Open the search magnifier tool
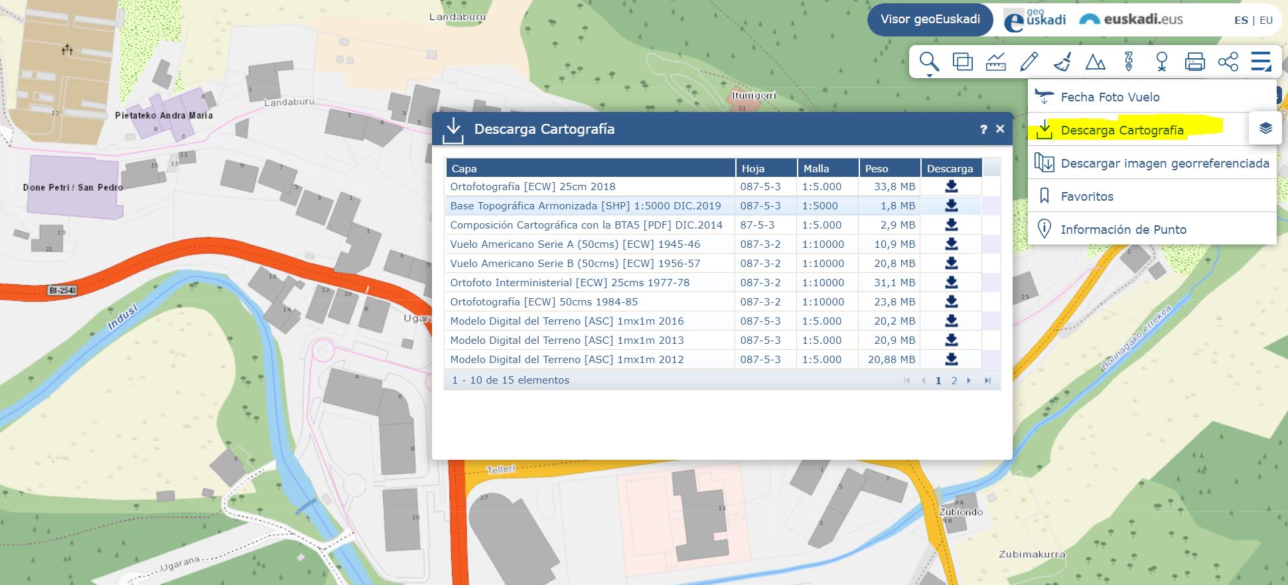Image resolution: width=1288 pixels, height=585 pixels. [x=929, y=62]
